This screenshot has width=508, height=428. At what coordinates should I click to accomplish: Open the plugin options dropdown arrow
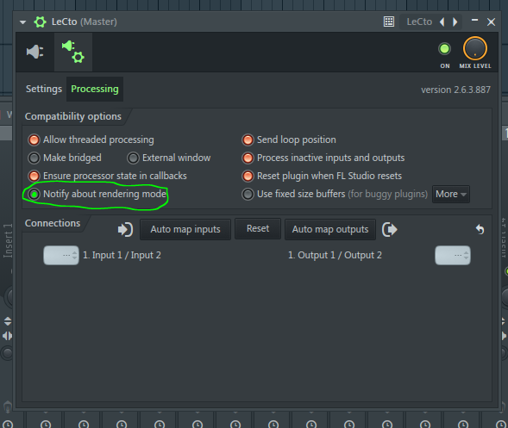(22, 22)
